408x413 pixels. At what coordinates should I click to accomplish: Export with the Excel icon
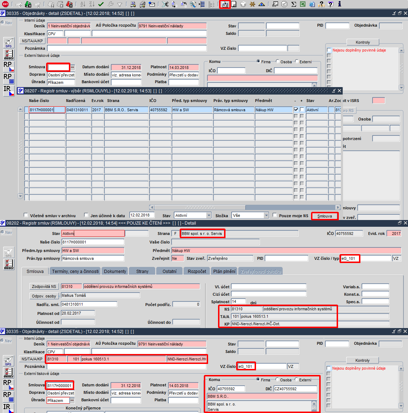click(303, 4)
